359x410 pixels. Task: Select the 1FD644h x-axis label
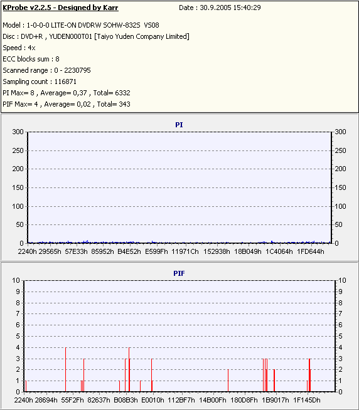(x=311, y=251)
